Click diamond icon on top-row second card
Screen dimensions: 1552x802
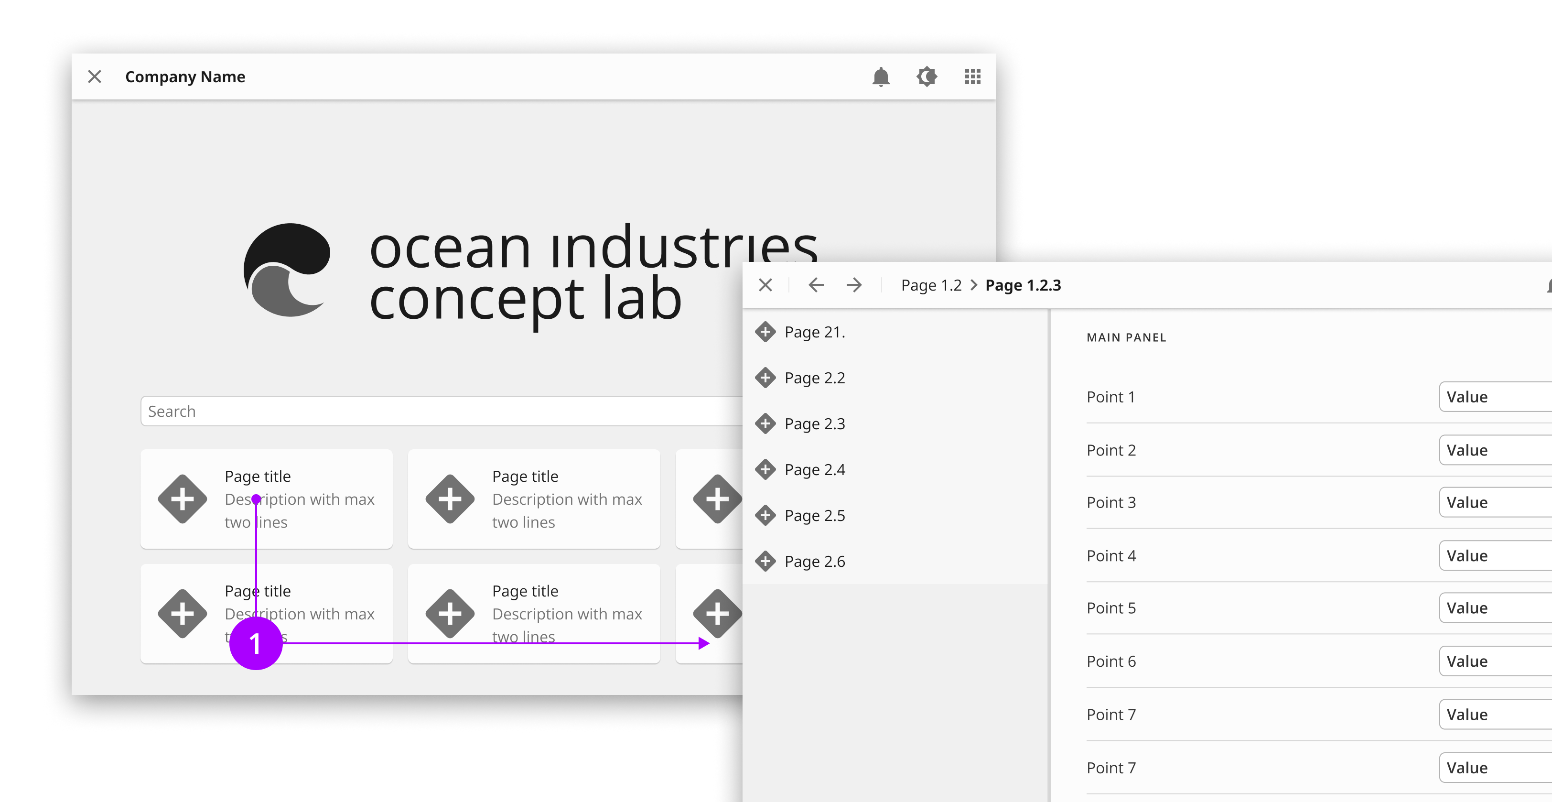point(450,499)
